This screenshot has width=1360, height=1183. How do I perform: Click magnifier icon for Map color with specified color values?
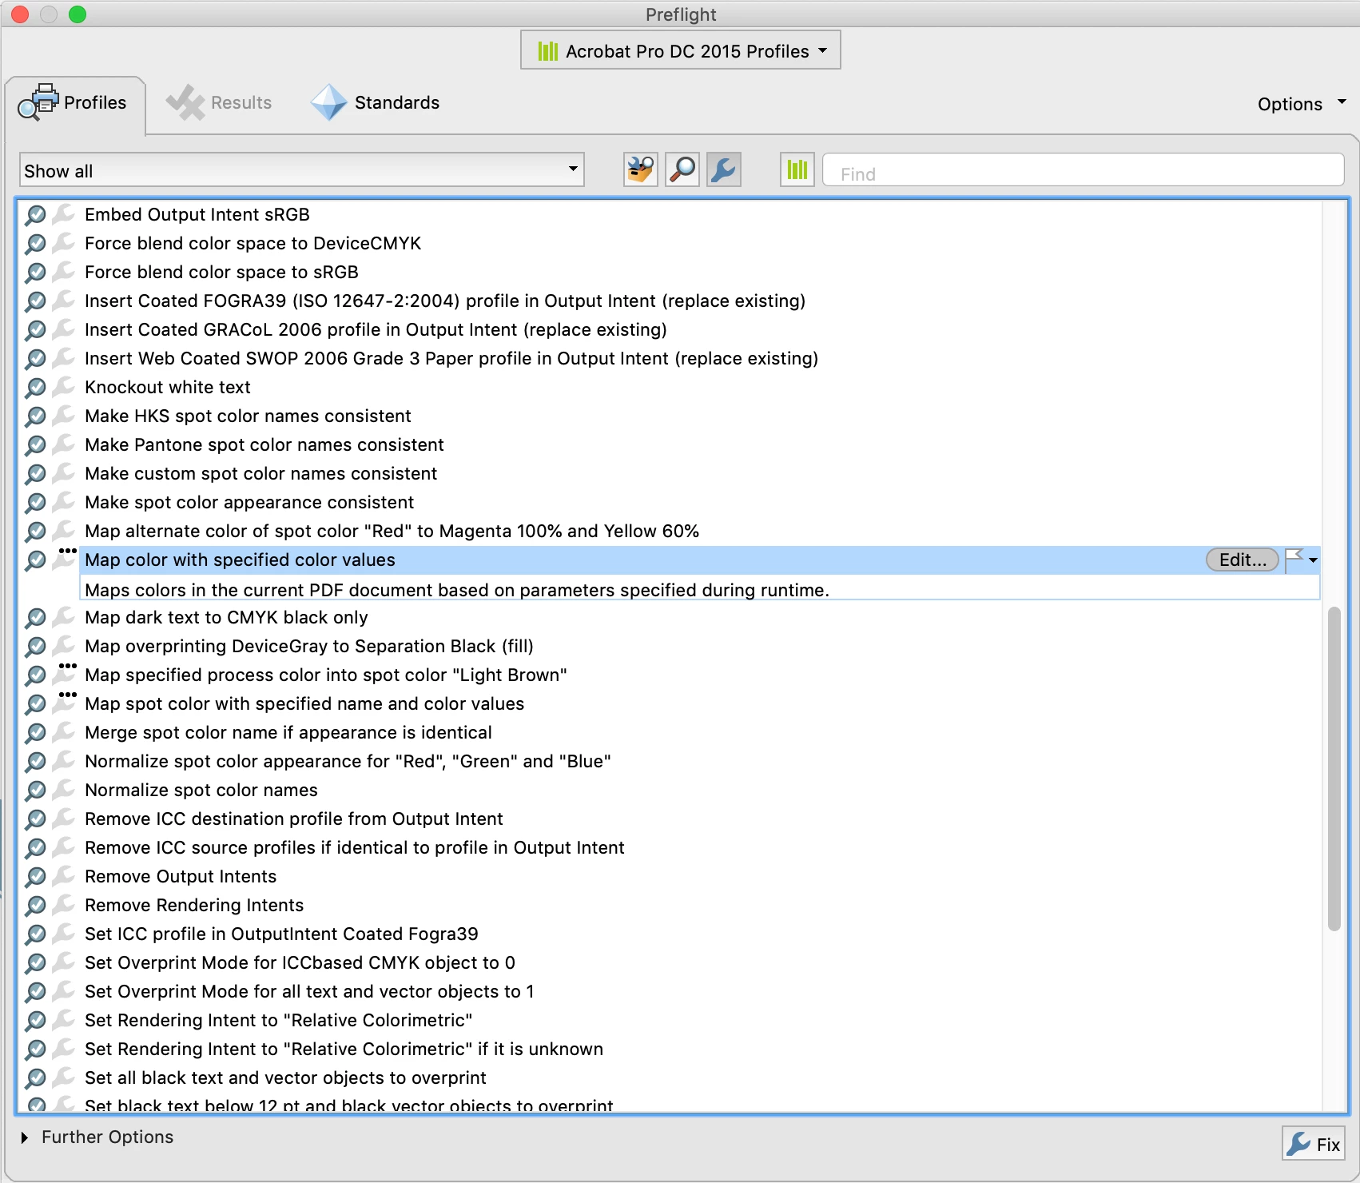35,560
